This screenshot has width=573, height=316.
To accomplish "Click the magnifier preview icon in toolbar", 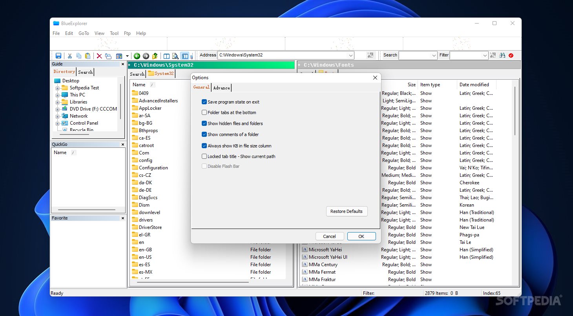I will click(175, 56).
